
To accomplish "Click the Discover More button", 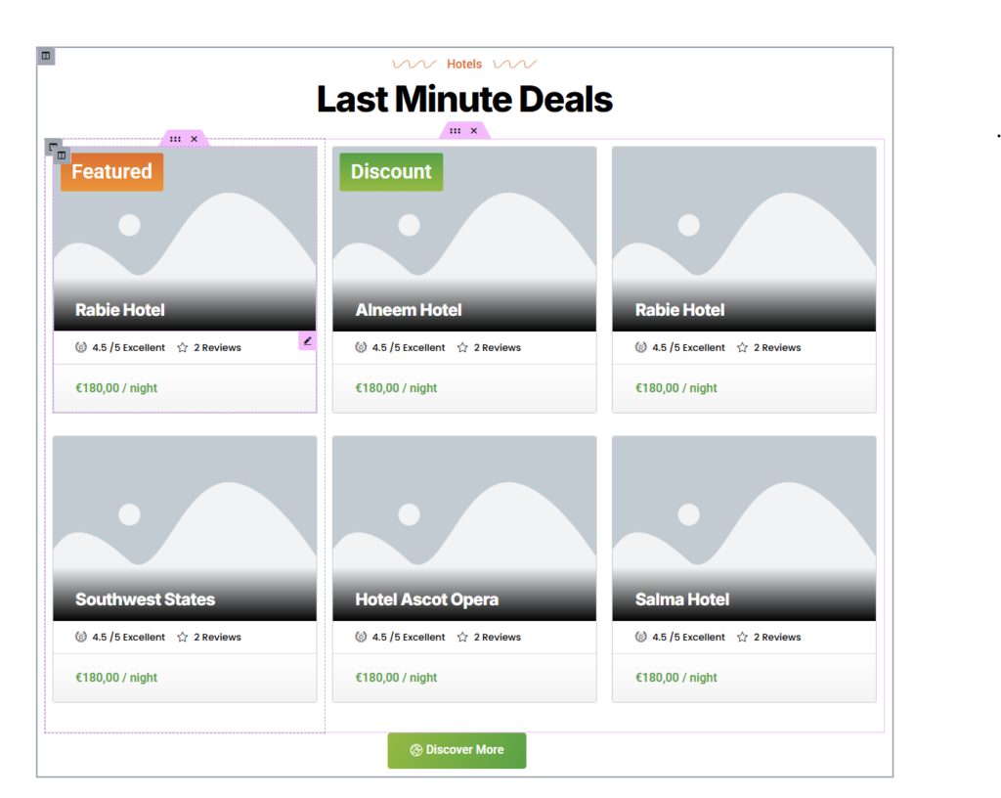I will pos(457,750).
